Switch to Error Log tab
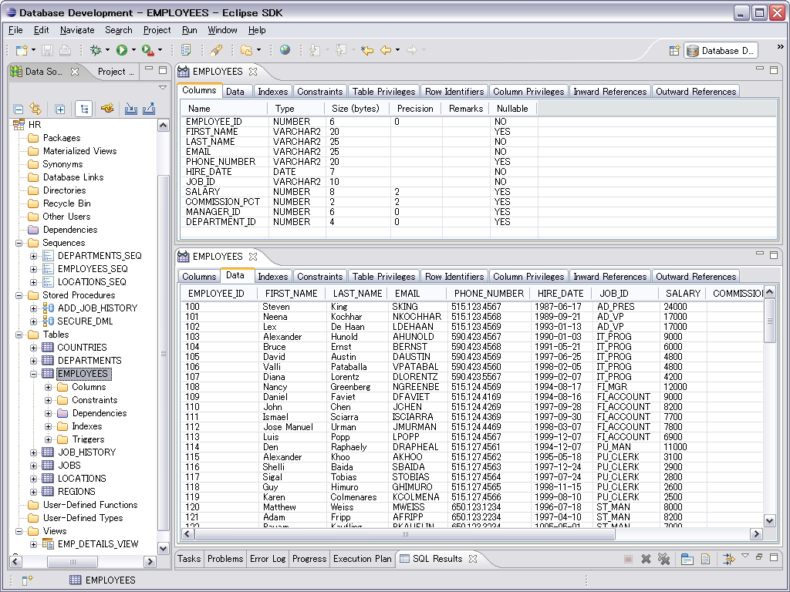This screenshot has height=592, width=790. [x=268, y=559]
